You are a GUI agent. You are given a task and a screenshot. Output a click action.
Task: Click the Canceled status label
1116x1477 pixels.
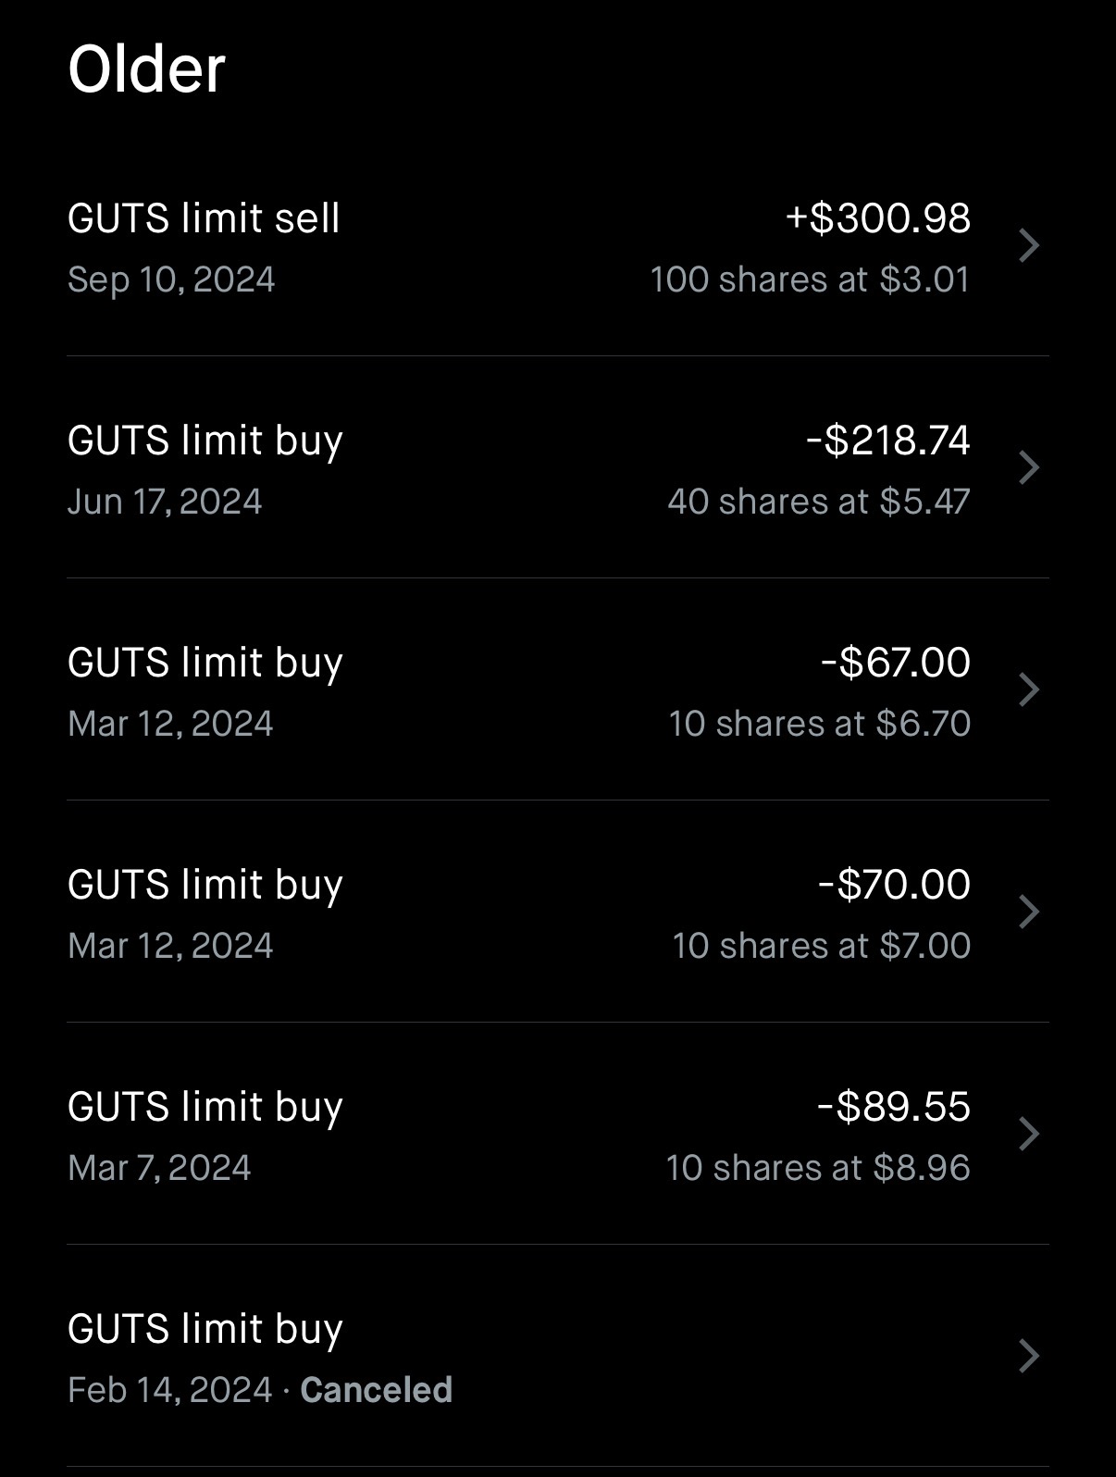(x=376, y=1390)
